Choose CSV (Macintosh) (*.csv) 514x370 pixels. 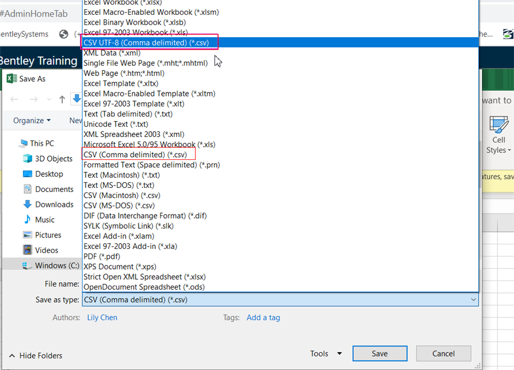point(280,195)
